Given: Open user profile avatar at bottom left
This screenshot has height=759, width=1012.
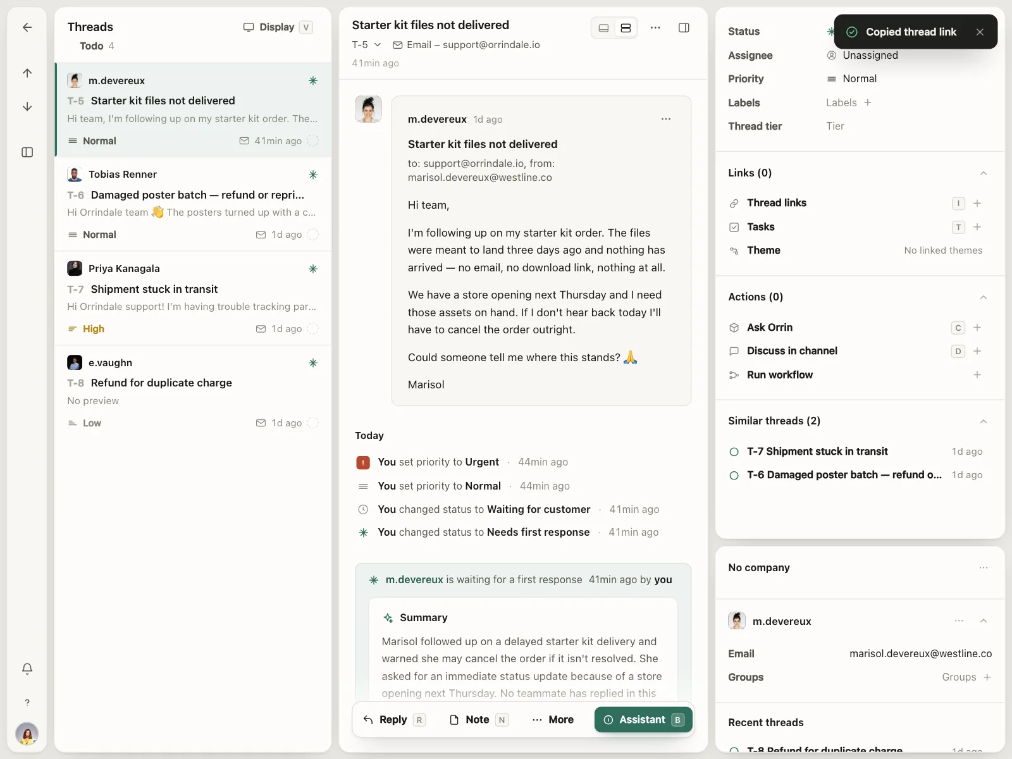Looking at the screenshot, I should click(27, 734).
